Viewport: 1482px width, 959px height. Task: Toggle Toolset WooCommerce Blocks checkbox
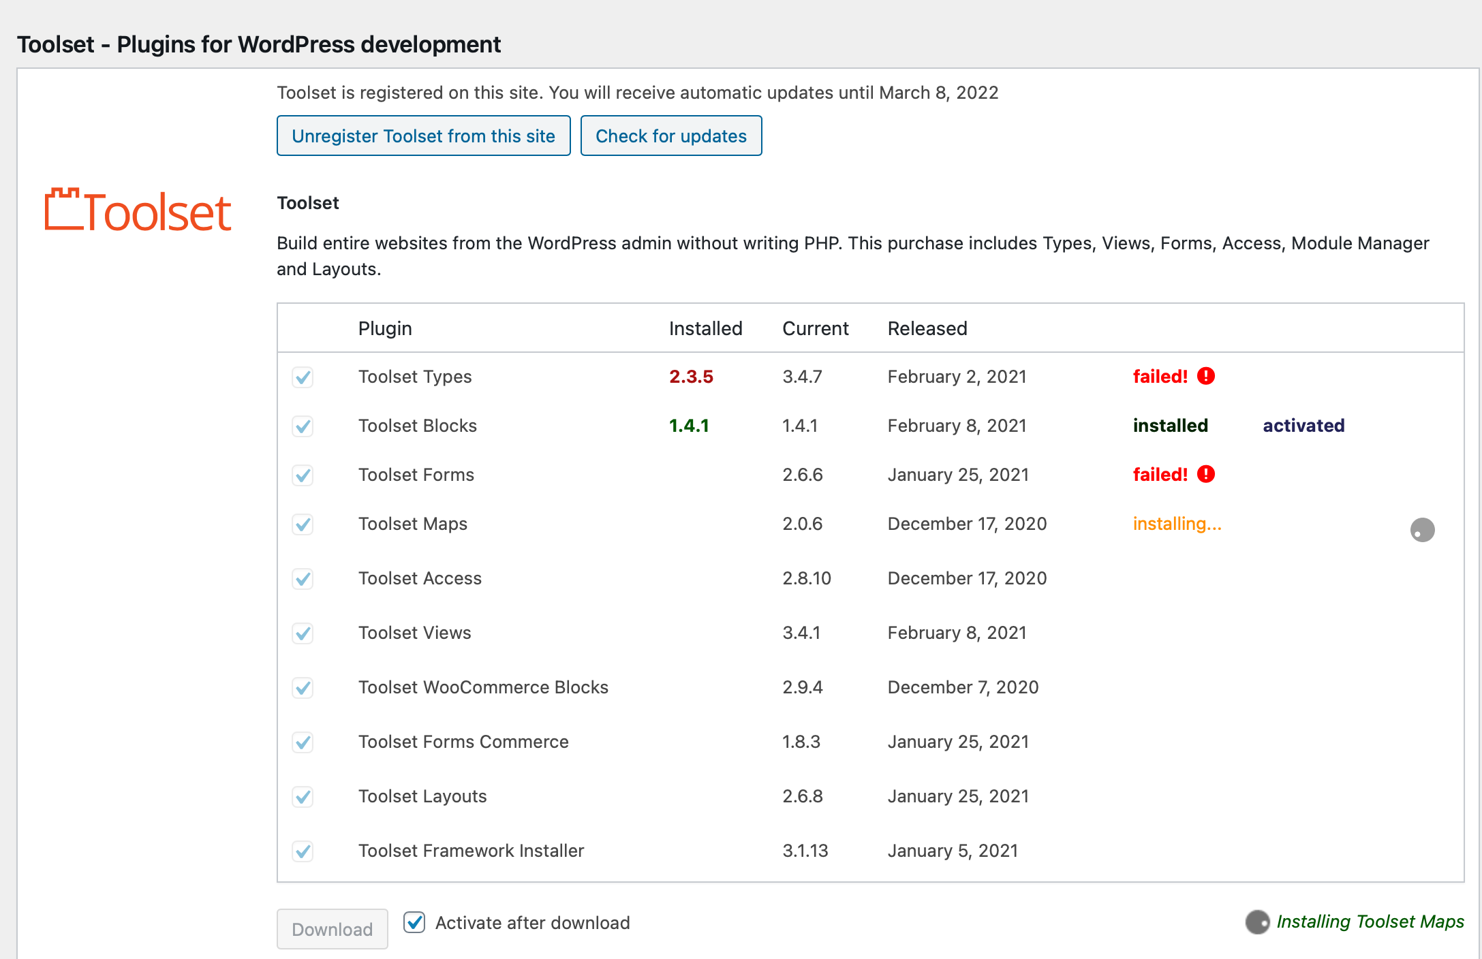click(x=303, y=687)
